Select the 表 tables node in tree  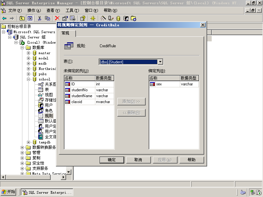[47, 90]
